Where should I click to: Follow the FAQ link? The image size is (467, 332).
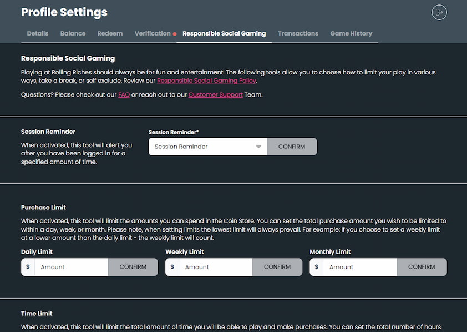coord(124,94)
